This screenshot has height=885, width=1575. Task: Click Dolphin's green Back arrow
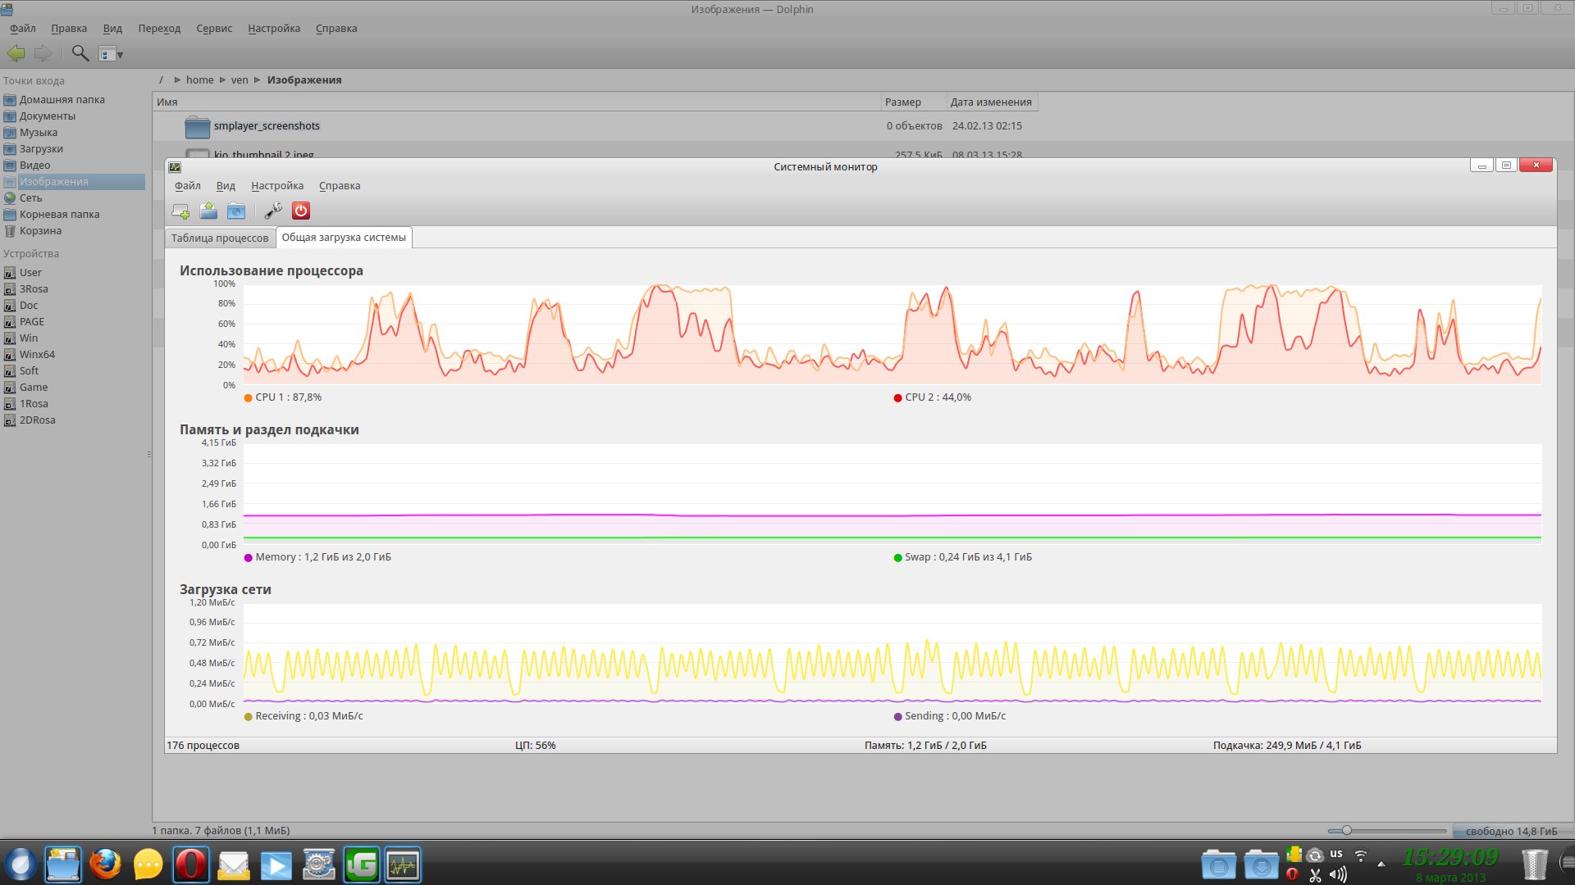coord(16,54)
